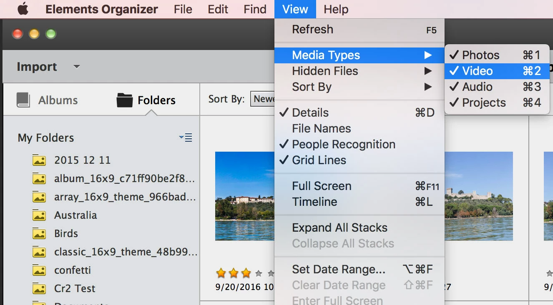Select the array_16x9_theme_966bad folder
Screen dimensions: 553x305
coord(125,197)
